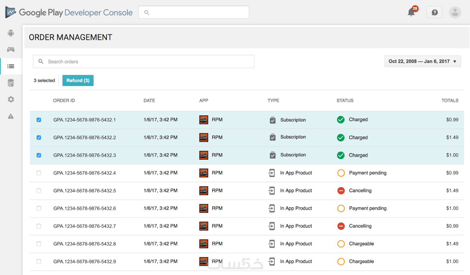The width and height of the screenshot is (470, 275).
Task: Check order GPA.1234-5678-9876-5432.8 checkbox
Action: (39, 244)
